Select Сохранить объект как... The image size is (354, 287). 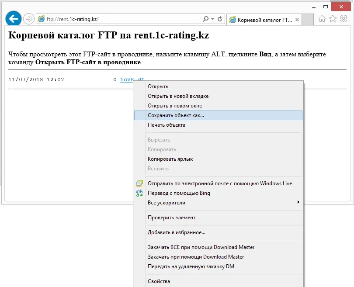point(218,115)
